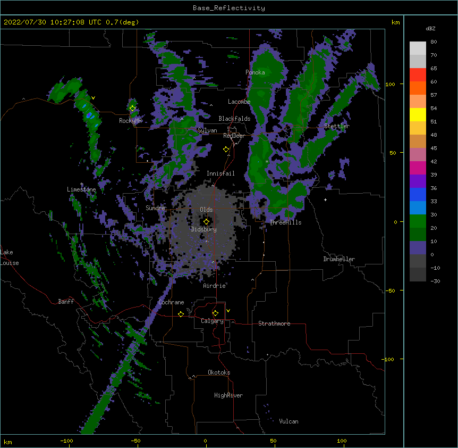Screen dimensions: 458x448
Task: Click the purple 0 dBZ legend swatch
Action: coord(418,248)
